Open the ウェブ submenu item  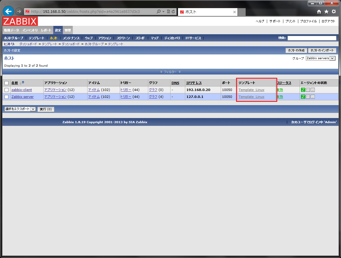(88, 38)
